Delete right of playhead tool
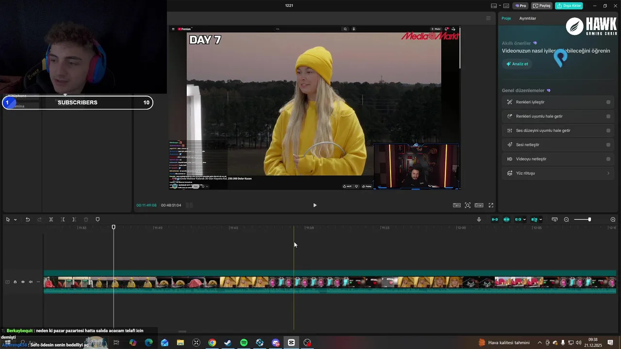The width and height of the screenshot is (621, 349). tap(74, 220)
